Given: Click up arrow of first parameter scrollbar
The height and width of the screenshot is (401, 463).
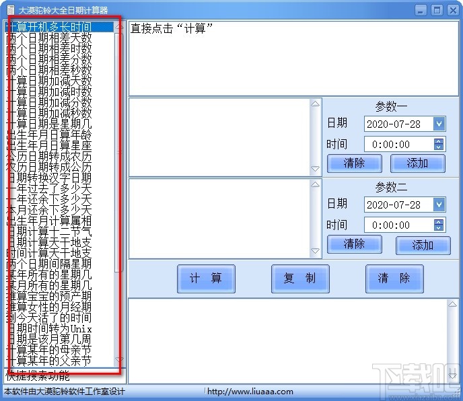Looking at the screenshot, I should coord(316,104).
